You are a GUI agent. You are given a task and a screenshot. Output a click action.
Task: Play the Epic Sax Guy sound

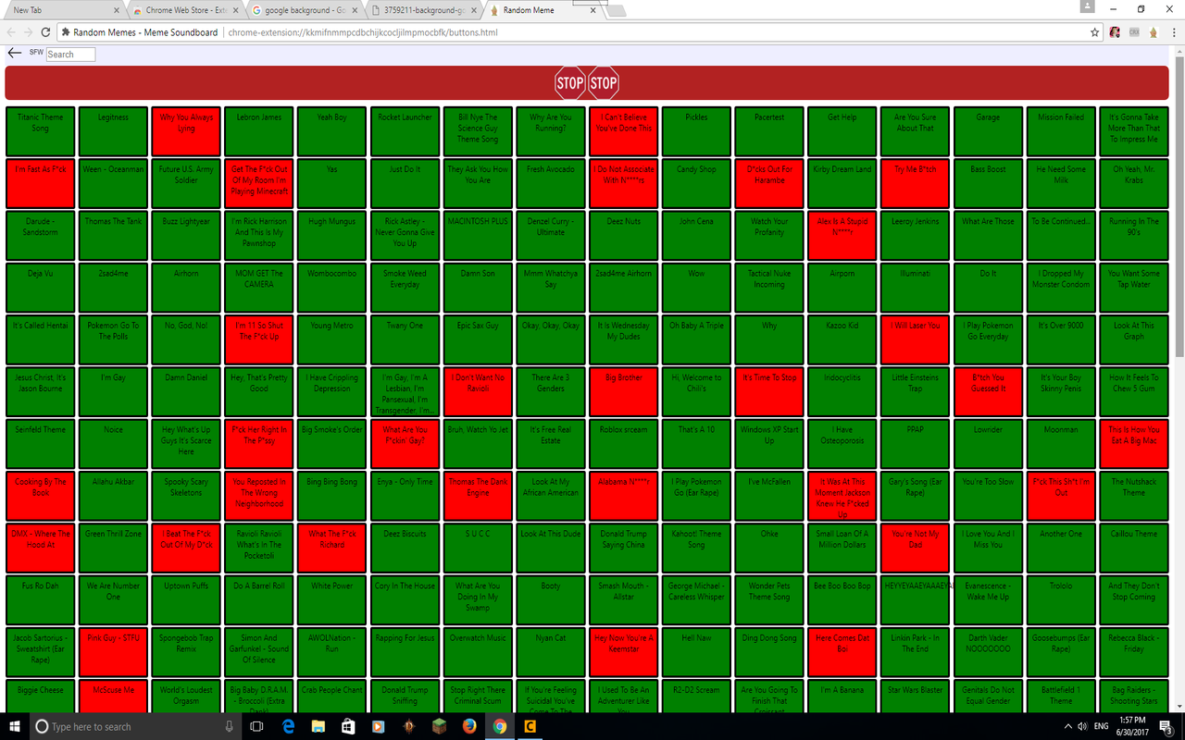coord(478,339)
